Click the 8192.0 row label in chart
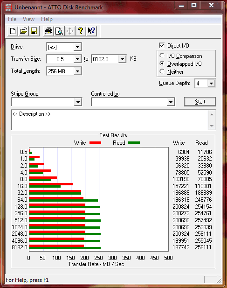Image resolution: width=227 pixels, height=288 pixels. pos(20,247)
